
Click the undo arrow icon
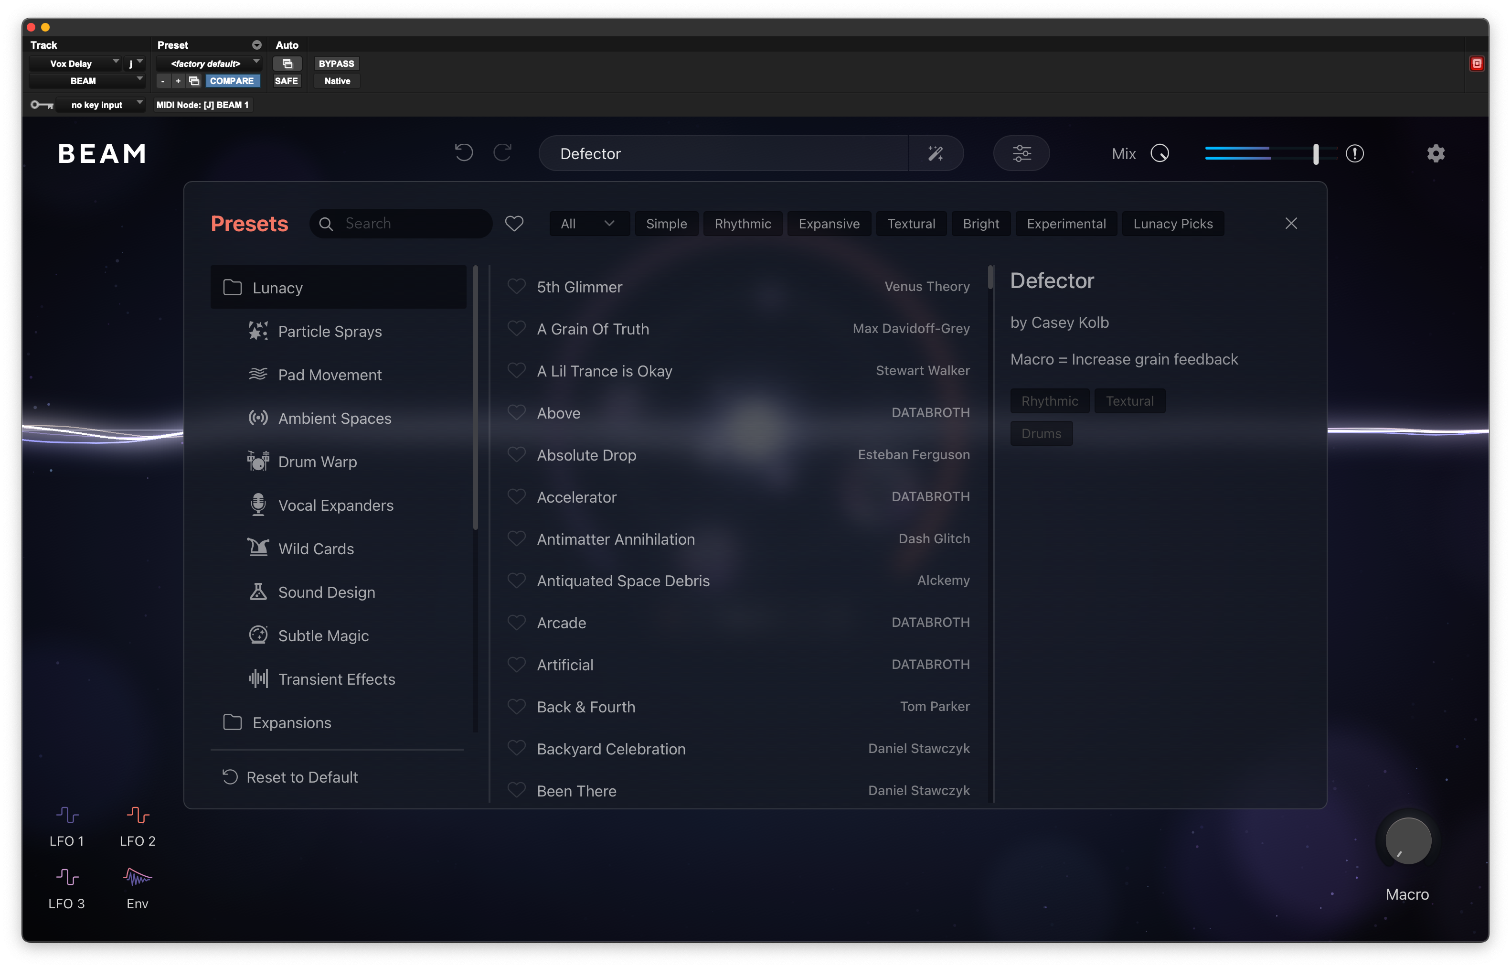tap(464, 153)
